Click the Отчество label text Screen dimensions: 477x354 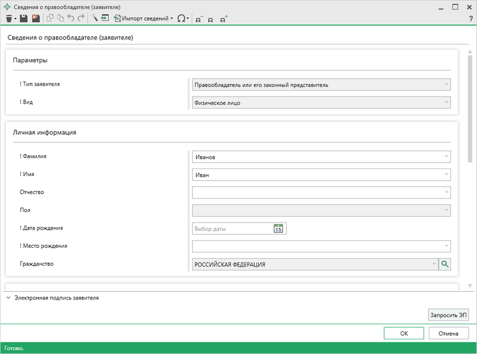point(32,192)
